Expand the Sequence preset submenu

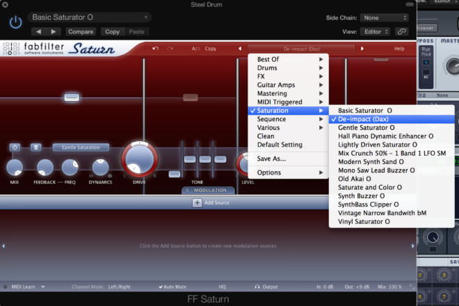pos(289,119)
